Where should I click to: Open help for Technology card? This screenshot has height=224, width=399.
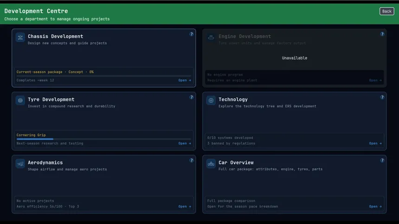click(382, 97)
